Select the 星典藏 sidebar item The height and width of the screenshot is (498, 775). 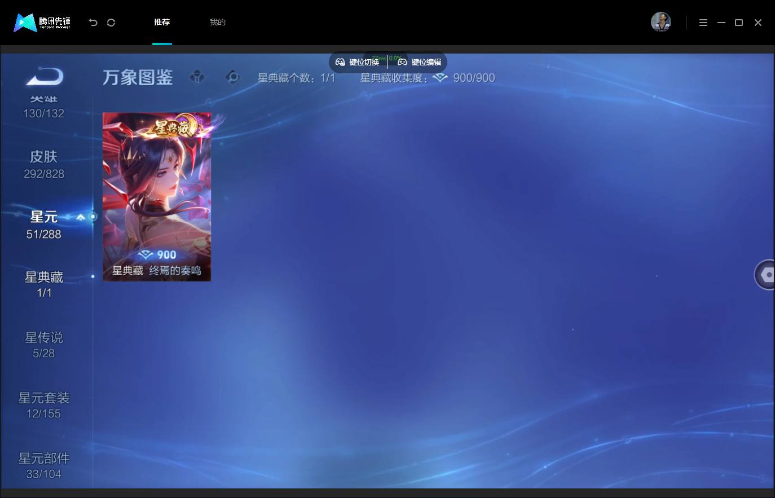pyautogui.click(x=44, y=284)
